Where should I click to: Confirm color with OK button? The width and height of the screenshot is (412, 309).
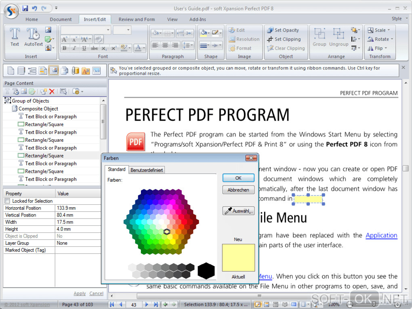(x=238, y=178)
